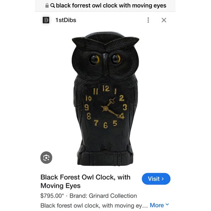Screen dimensions: 211x211
Task: Click the arrow chevron inside the Visit button
Action: 163,179
